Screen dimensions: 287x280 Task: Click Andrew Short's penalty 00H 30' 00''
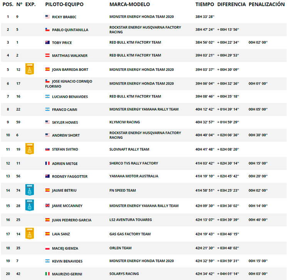258,135
